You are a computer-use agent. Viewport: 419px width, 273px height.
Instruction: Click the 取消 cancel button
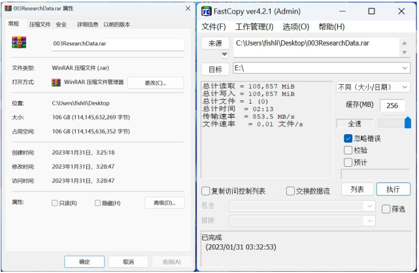coord(128,262)
